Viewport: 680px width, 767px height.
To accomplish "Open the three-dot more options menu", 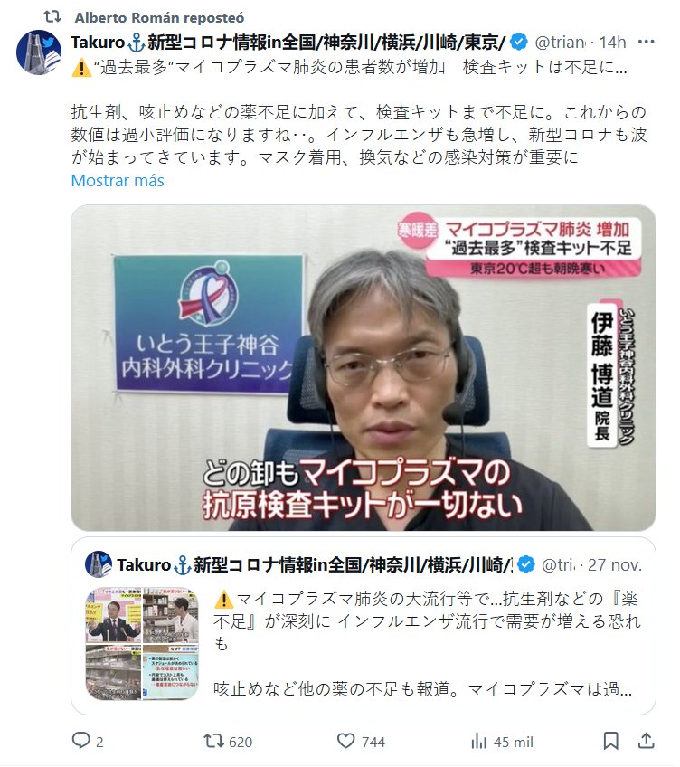I will [x=647, y=43].
